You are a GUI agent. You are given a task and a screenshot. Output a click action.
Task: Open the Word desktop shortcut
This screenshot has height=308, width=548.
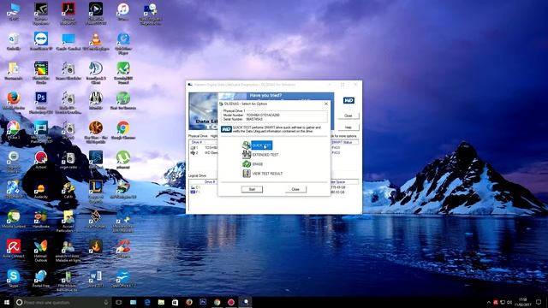[x=96, y=279]
